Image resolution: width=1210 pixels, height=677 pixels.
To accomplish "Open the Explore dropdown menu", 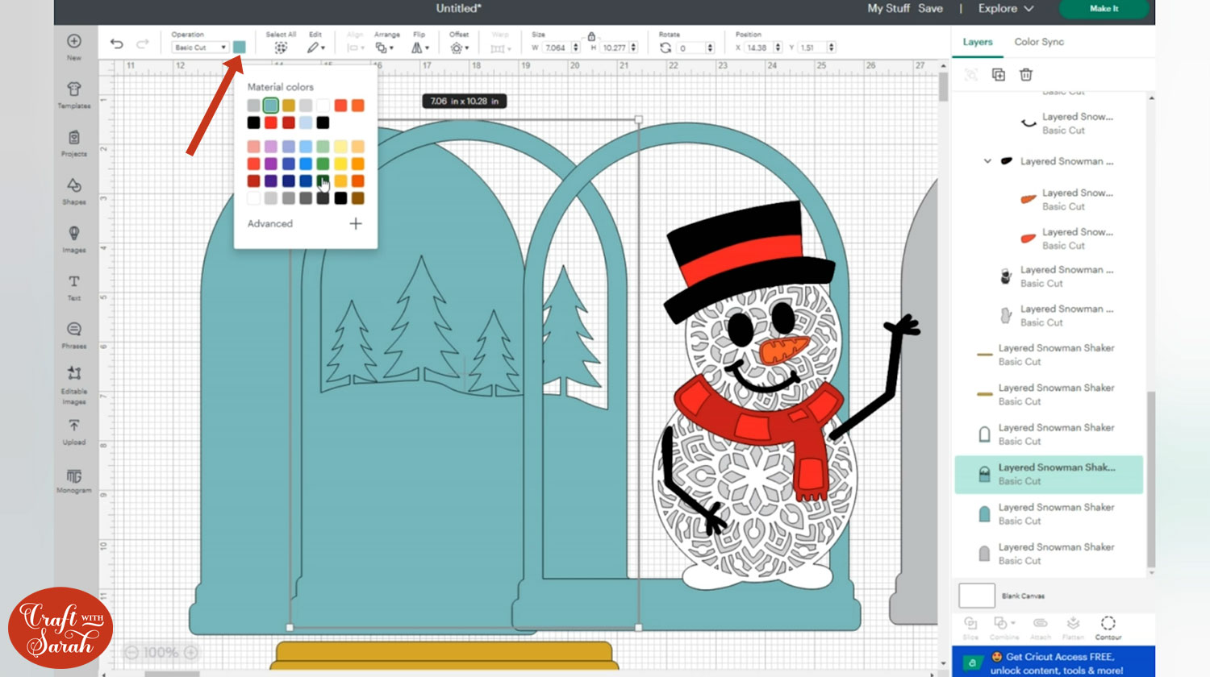I will pyautogui.click(x=1006, y=8).
